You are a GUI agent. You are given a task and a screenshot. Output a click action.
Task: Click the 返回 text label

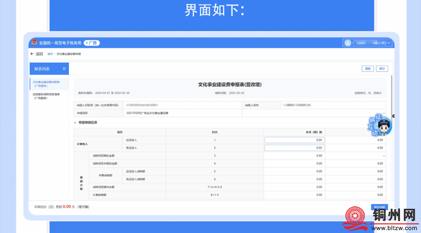pyautogui.click(x=39, y=54)
